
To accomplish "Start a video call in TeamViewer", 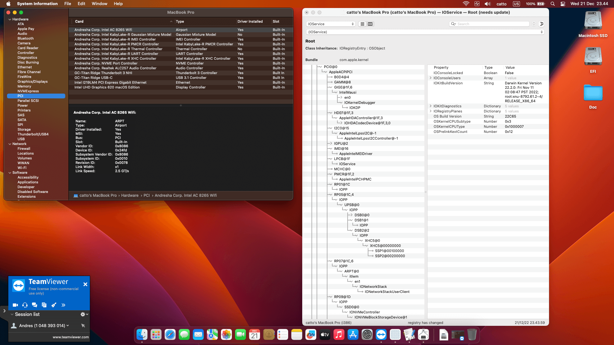I will click(15, 305).
